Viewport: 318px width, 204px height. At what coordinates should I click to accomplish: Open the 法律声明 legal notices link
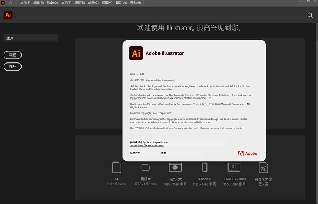[135, 153]
